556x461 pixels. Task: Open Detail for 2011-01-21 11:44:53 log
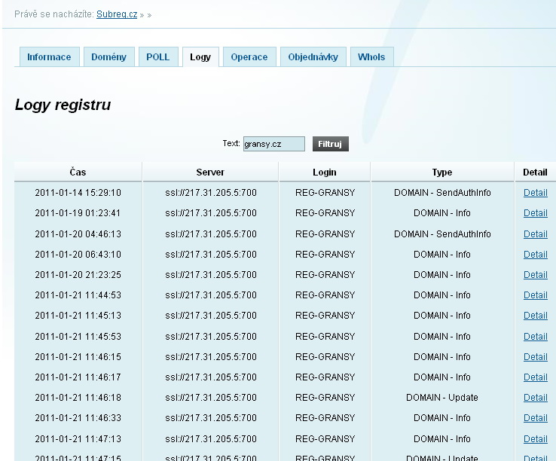pos(535,295)
